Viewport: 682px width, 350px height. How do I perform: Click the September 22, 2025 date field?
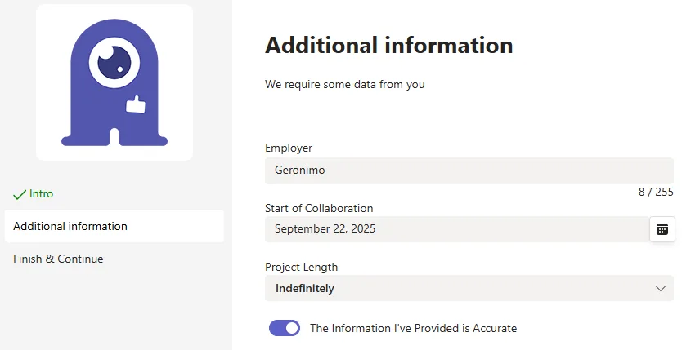(x=456, y=229)
